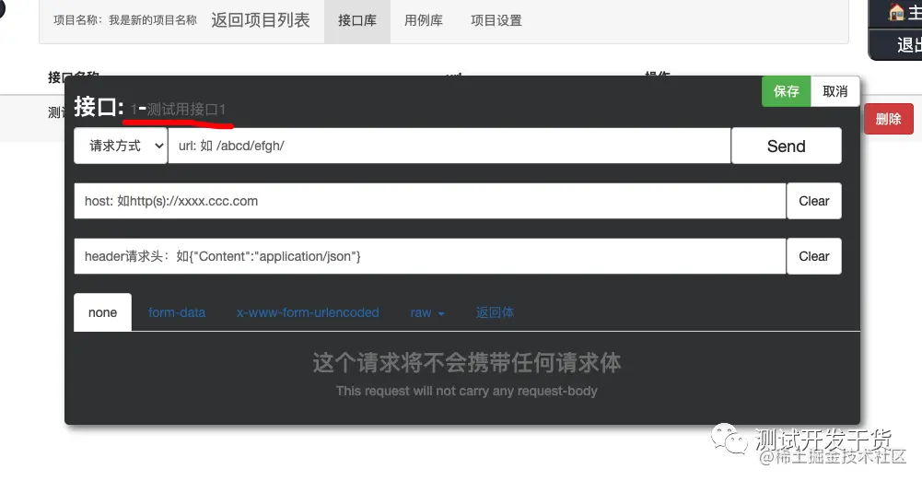Screen dimensions: 922x481
Task: Send the API request
Action: pos(787,146)
